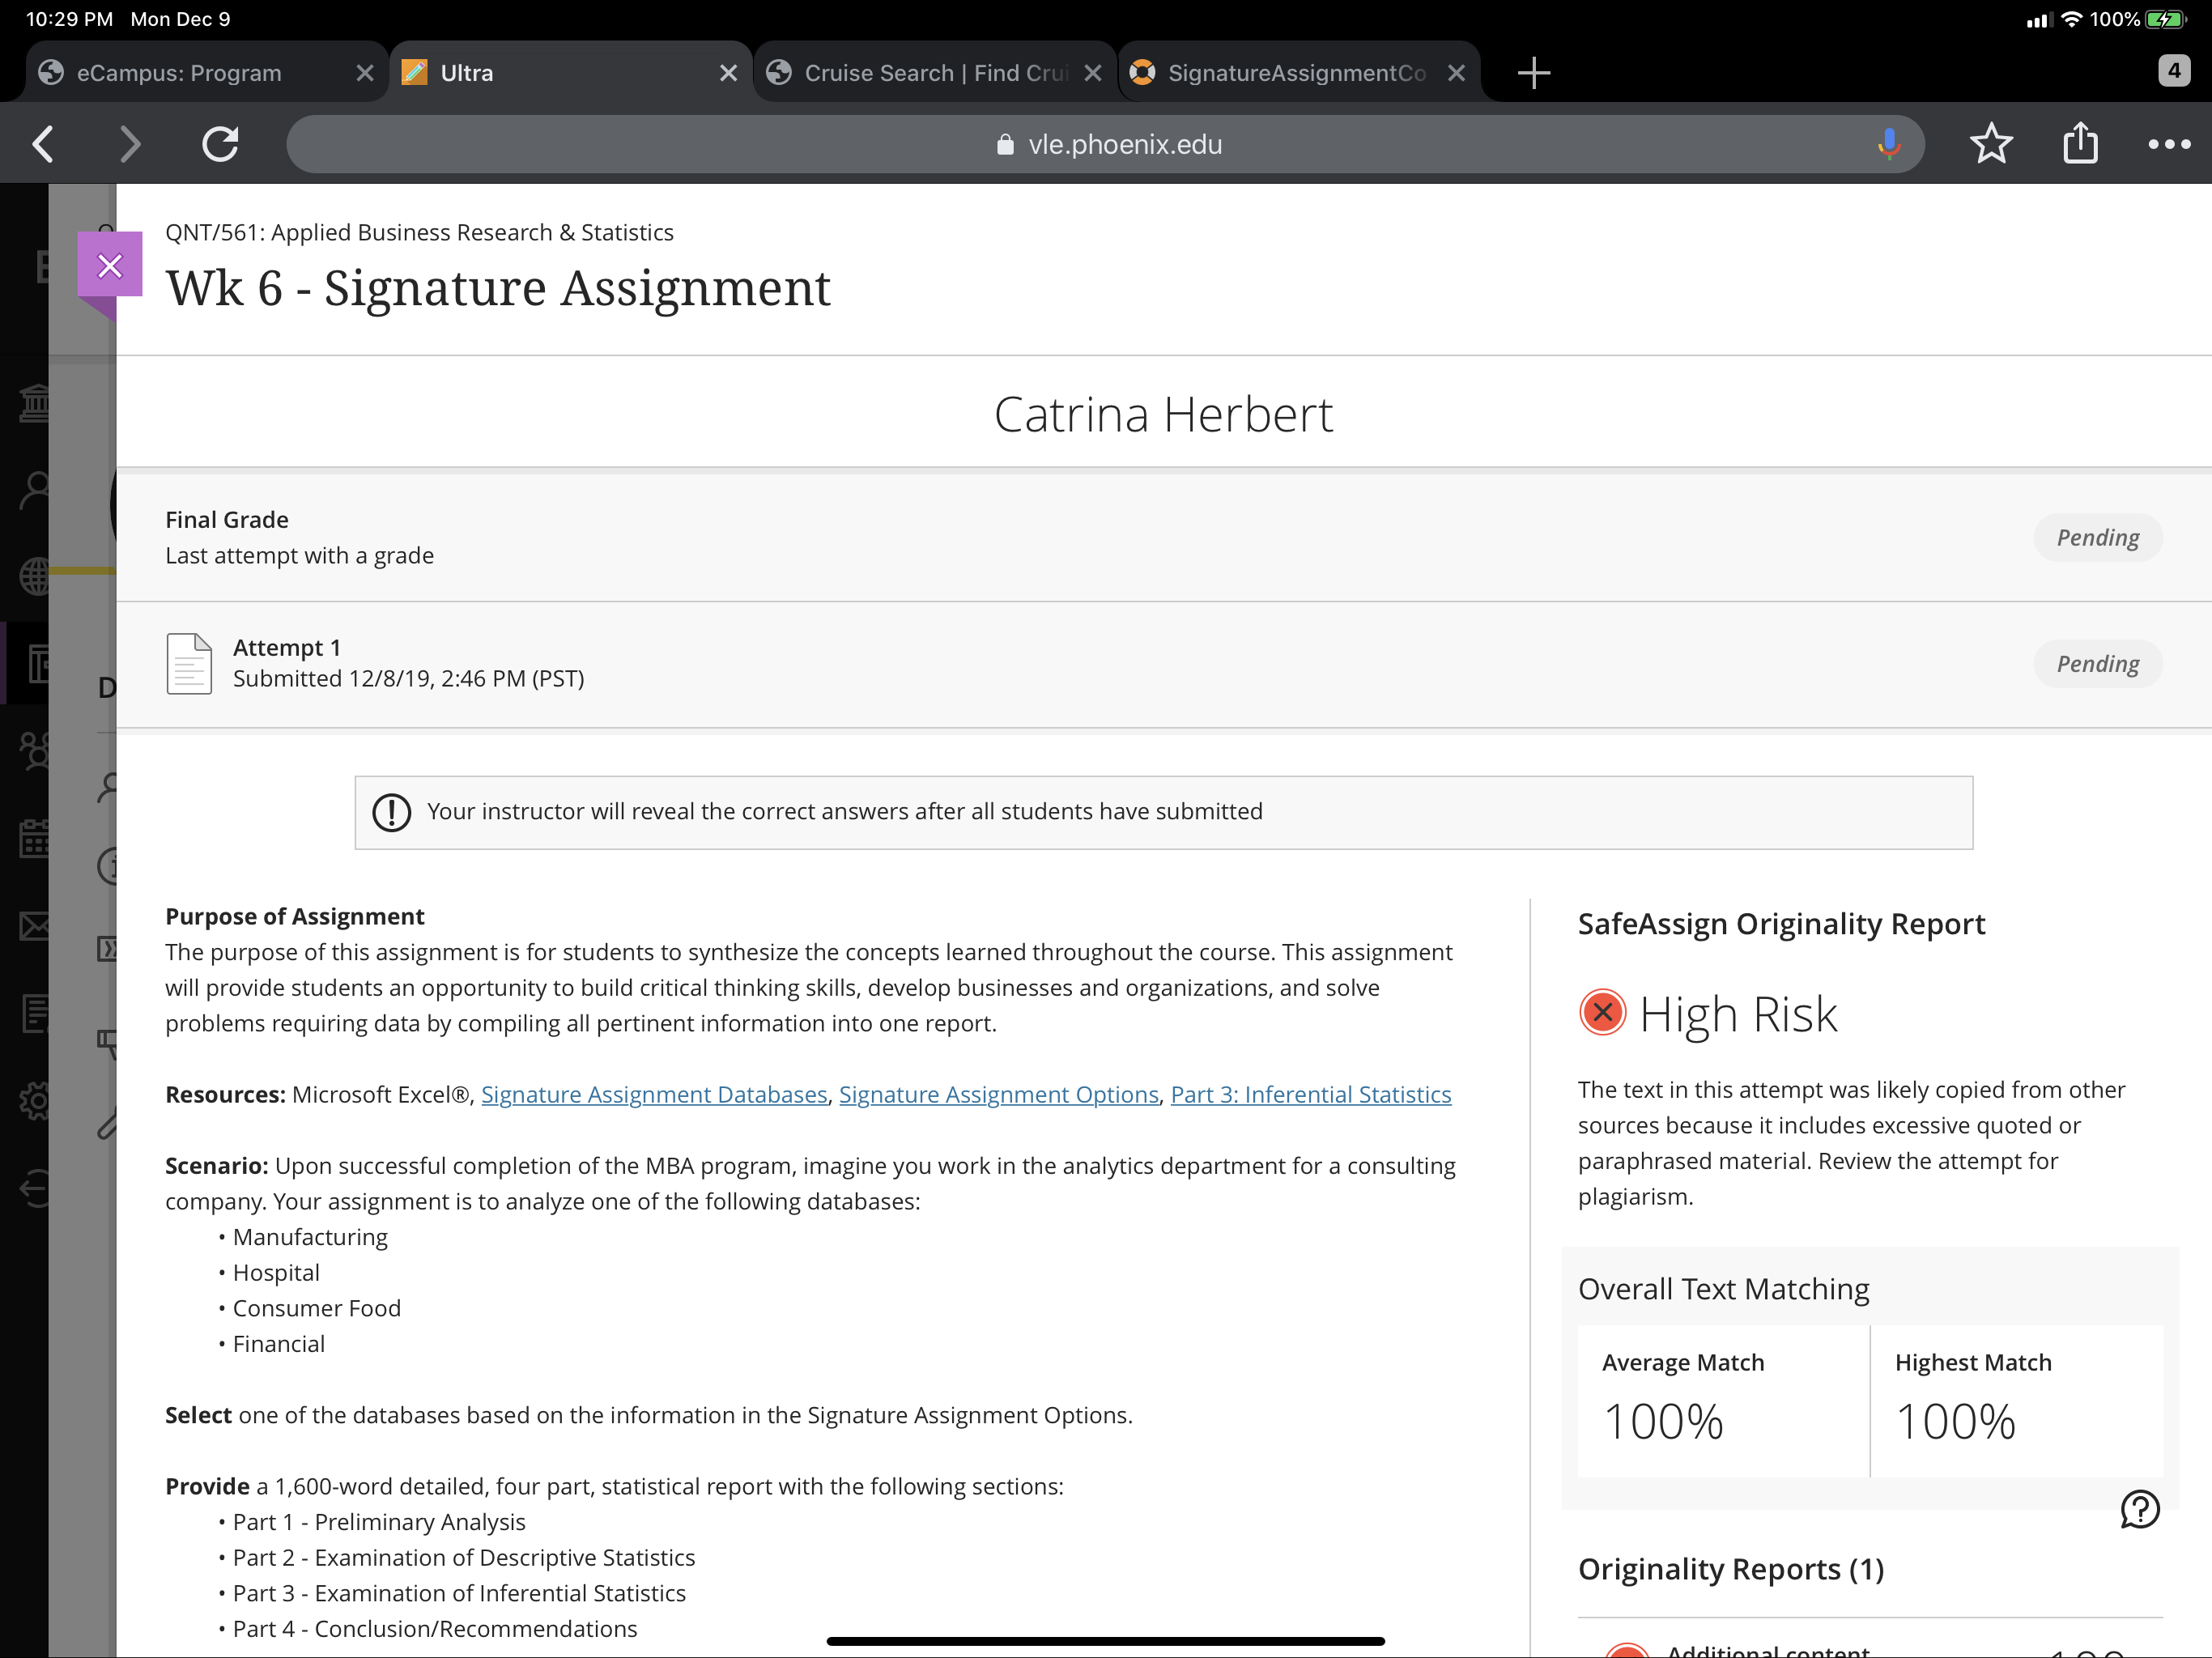The width and height of the screenshot is (2212, 1658).
Task: Click the Originality Reports (1) heading
Action: (x=1730, y=1569)
